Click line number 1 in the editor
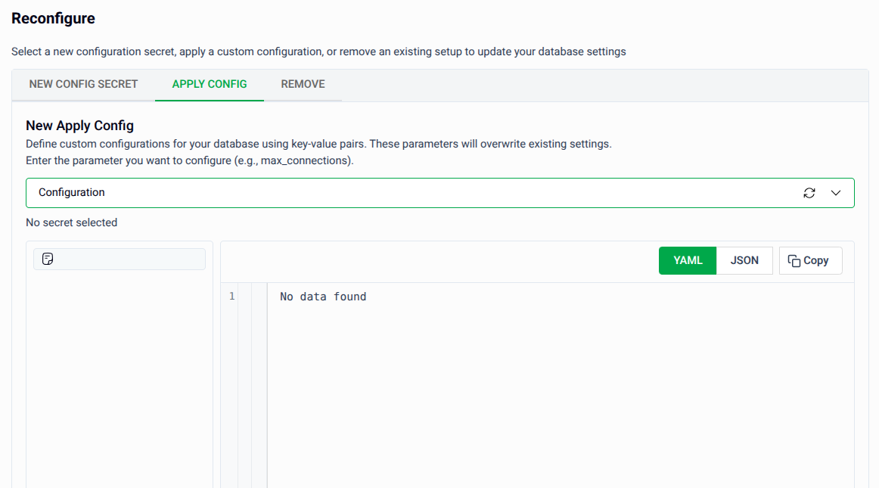The height and width of the screenshot is (488, 879). (231, 297)
